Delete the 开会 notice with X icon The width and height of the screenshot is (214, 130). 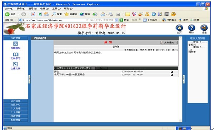pyautogui.click(x=172, y=72)
